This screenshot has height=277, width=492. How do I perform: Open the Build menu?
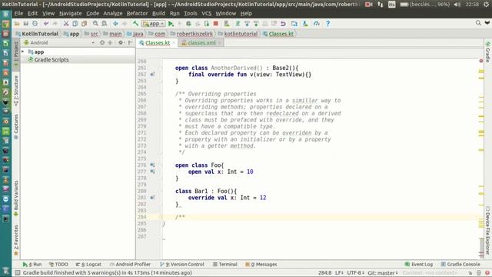pos(158,14)
